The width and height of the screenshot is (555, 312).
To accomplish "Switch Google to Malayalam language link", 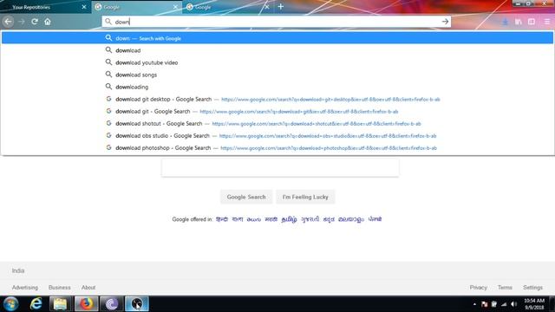I will [x=350, y=219].
